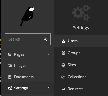Open Redirects in Settings submenu
Image resolution: width=108 pixels, height=96 pixels.
(x=81, y=89)
